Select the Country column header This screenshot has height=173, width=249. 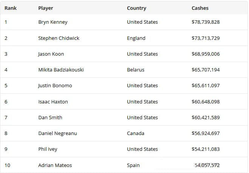pyautogui.click(x=136, y=8)
